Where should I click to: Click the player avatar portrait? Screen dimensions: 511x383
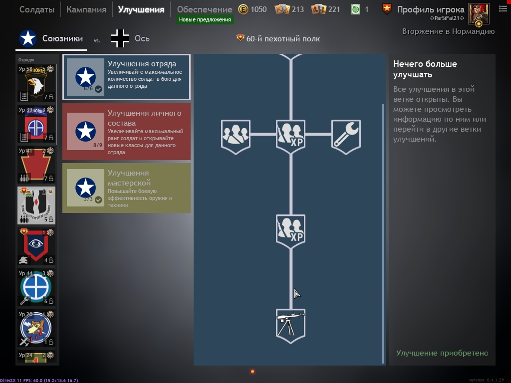point(479,13)
